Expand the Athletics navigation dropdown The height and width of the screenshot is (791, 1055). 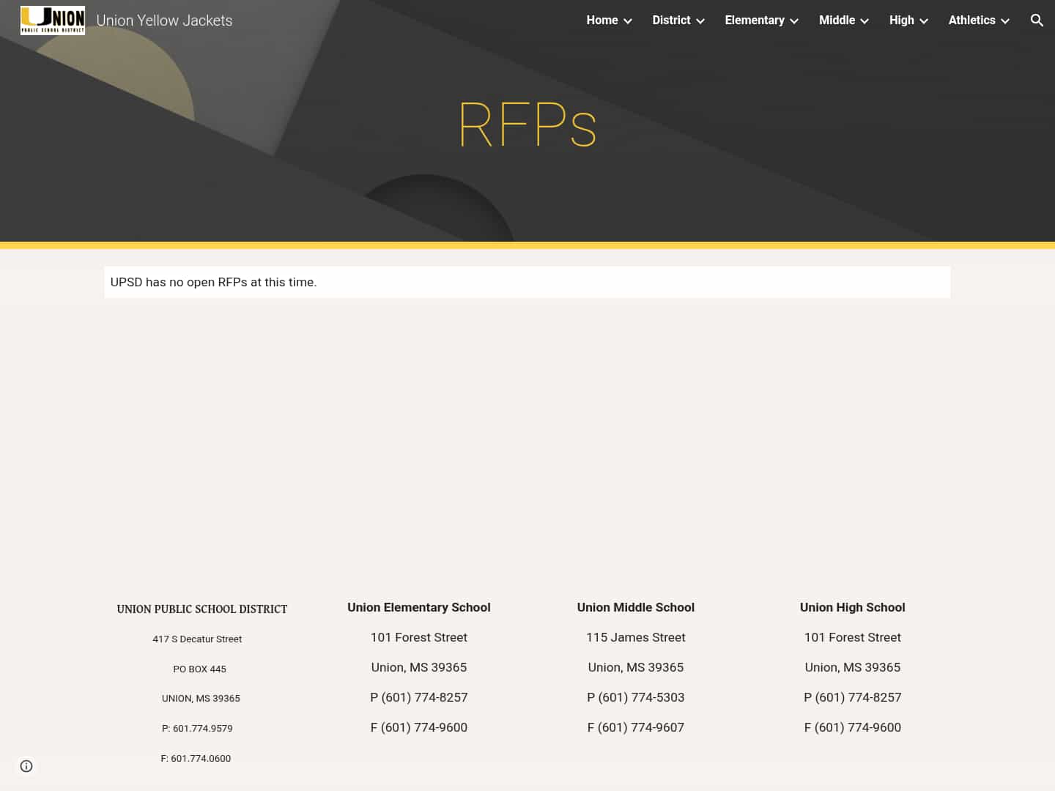1004,21
